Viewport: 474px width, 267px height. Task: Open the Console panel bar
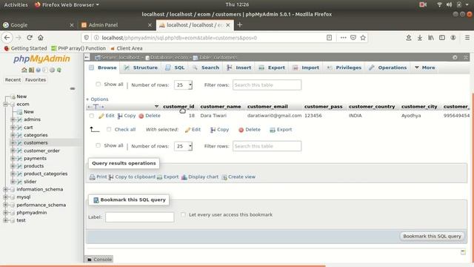click(99, 260)
